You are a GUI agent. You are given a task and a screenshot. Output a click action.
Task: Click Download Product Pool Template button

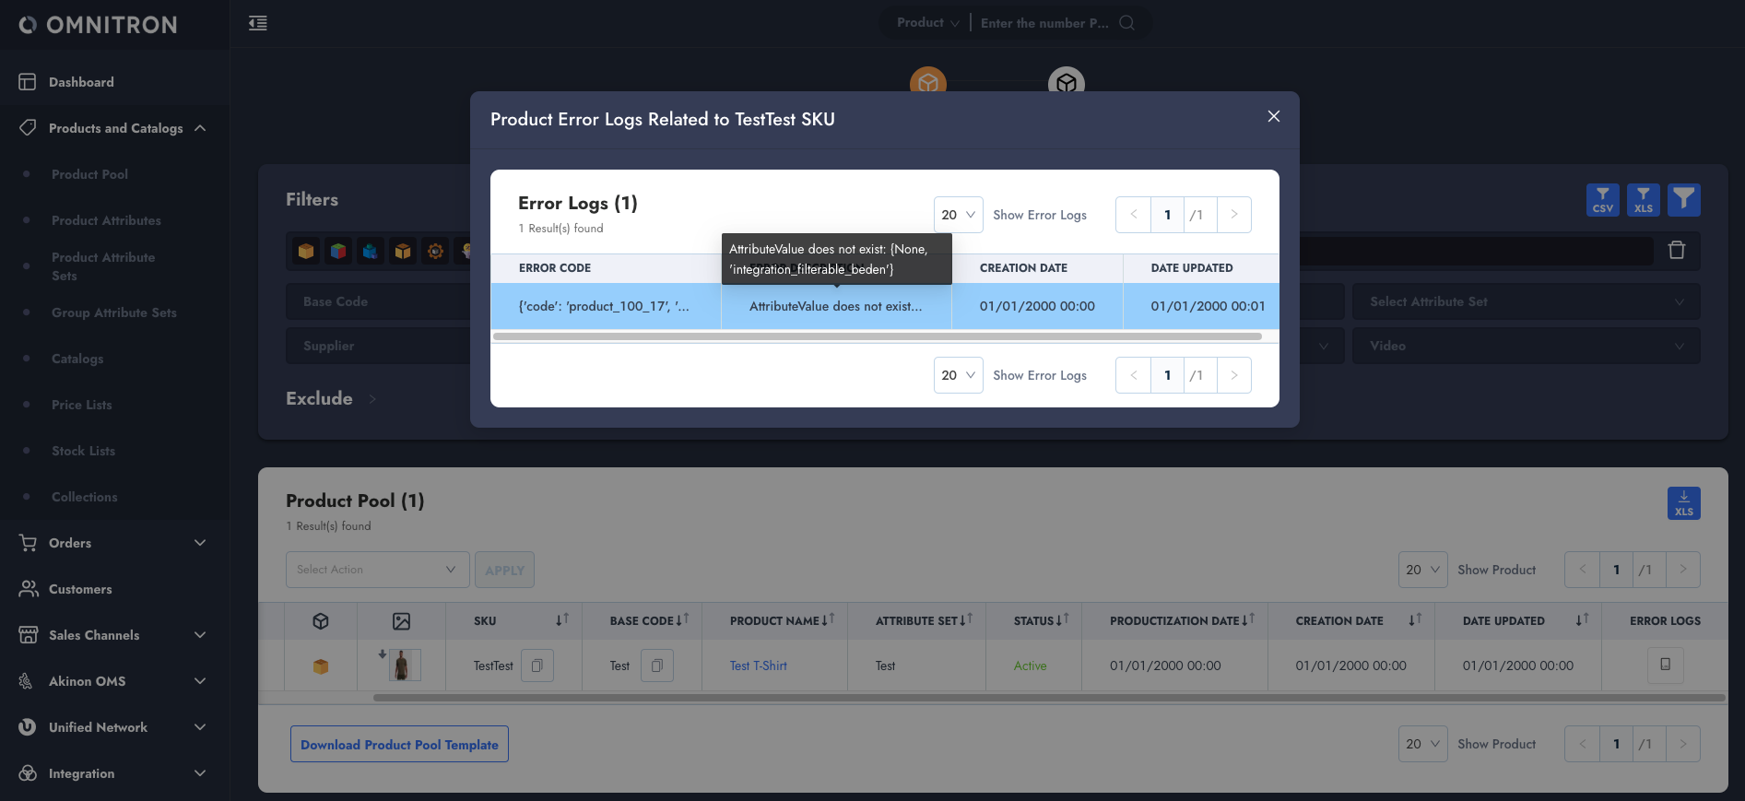tap(399, 745)
